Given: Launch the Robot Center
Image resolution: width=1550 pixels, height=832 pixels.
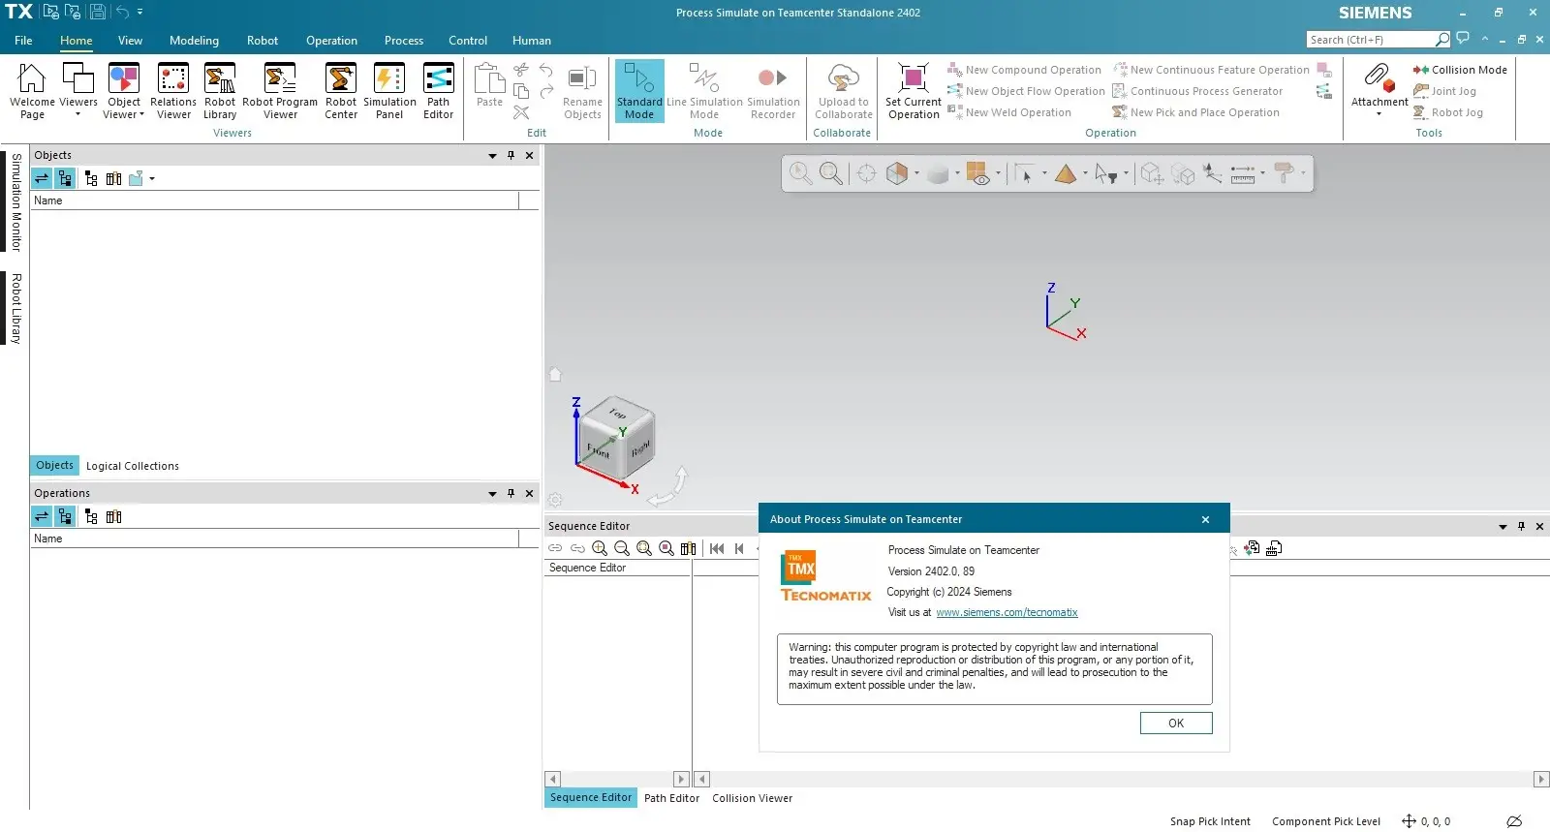Looking at the screenshot, I should 341,91.
